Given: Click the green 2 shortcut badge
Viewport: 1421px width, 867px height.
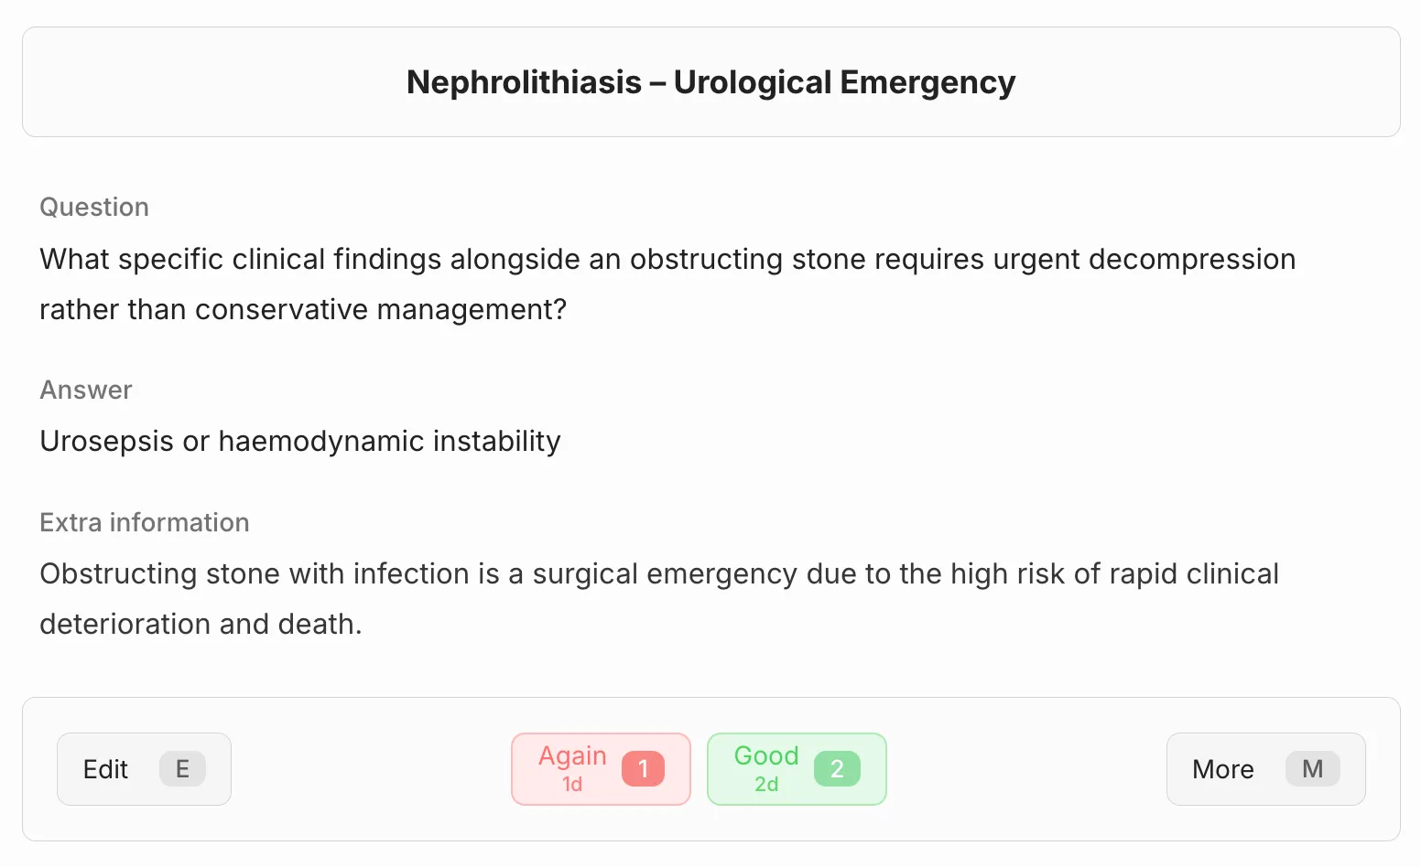Looking at the screenshot, I should pos(837,769).
